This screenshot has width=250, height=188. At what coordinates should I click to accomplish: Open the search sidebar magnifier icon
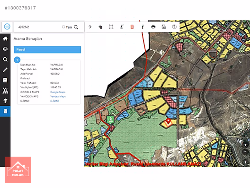pos(5,59)
